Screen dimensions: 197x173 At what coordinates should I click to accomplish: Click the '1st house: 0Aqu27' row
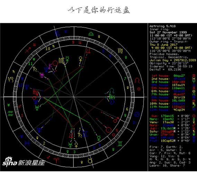(x=173, y=76)
